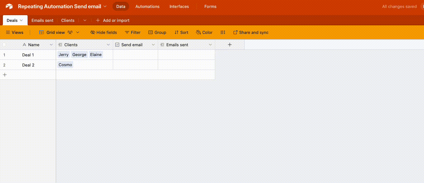424x183 pixels.
Task: Open the Clients column dropdown arrow
Action: (x=108, y=45)
